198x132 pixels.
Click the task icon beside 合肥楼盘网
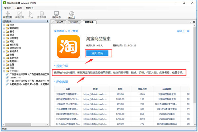(7, 84)
